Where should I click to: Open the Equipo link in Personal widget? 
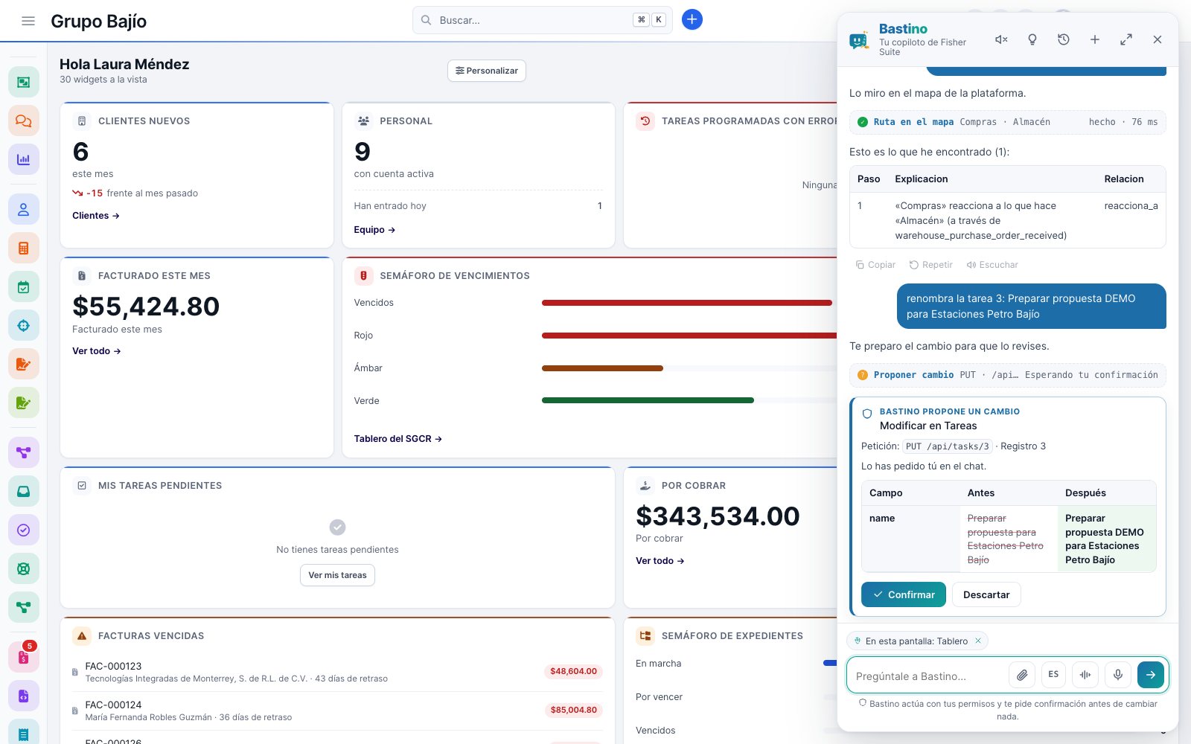(374, 230)
